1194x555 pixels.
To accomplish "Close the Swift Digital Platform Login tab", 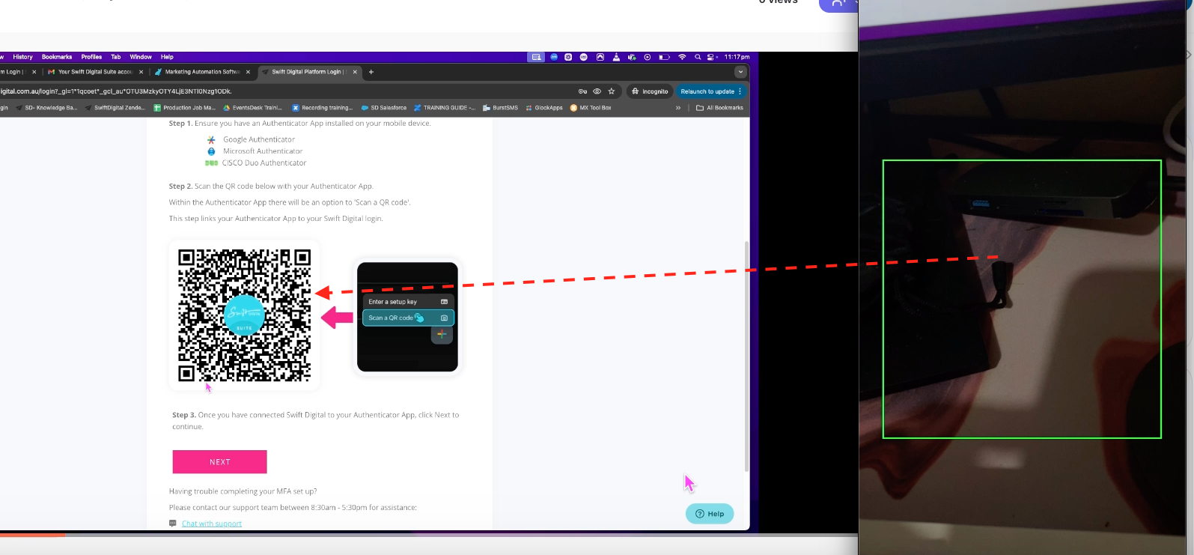I will pos(355,72).
